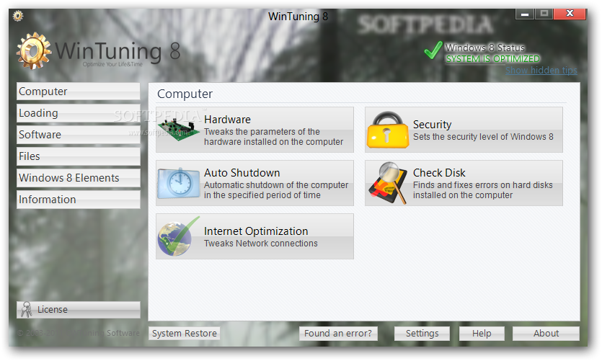Click the WinTuning 8 gear logo
Viewport: 602px width, 361px height.
pyautogui.click(x=34, y=51)
